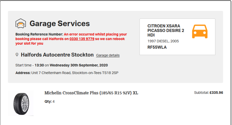Click the Address label
The width and height of the screenshot is (232, 125).
pyautogui.click(x=23, y=73)
